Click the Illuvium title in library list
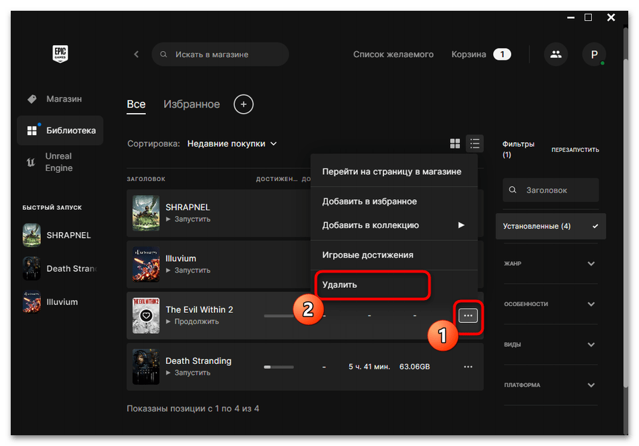Screen dimensions: 639x446 tap(180, 258)
